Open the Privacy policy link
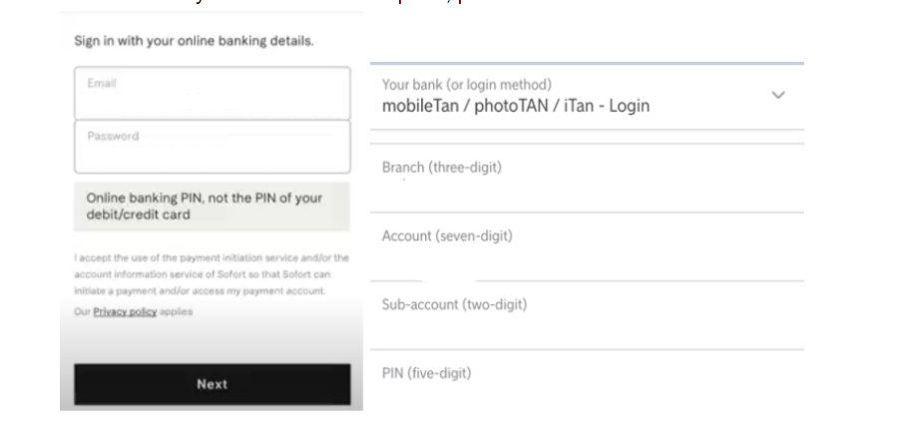 tap(125, 311)
